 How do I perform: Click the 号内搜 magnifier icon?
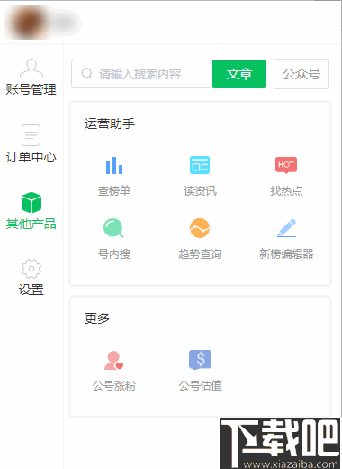(113, 228)
